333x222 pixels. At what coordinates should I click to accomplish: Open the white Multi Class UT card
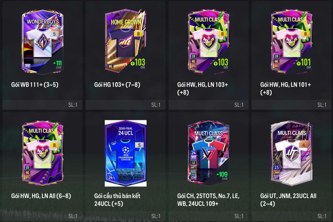(x=292, y=153)
